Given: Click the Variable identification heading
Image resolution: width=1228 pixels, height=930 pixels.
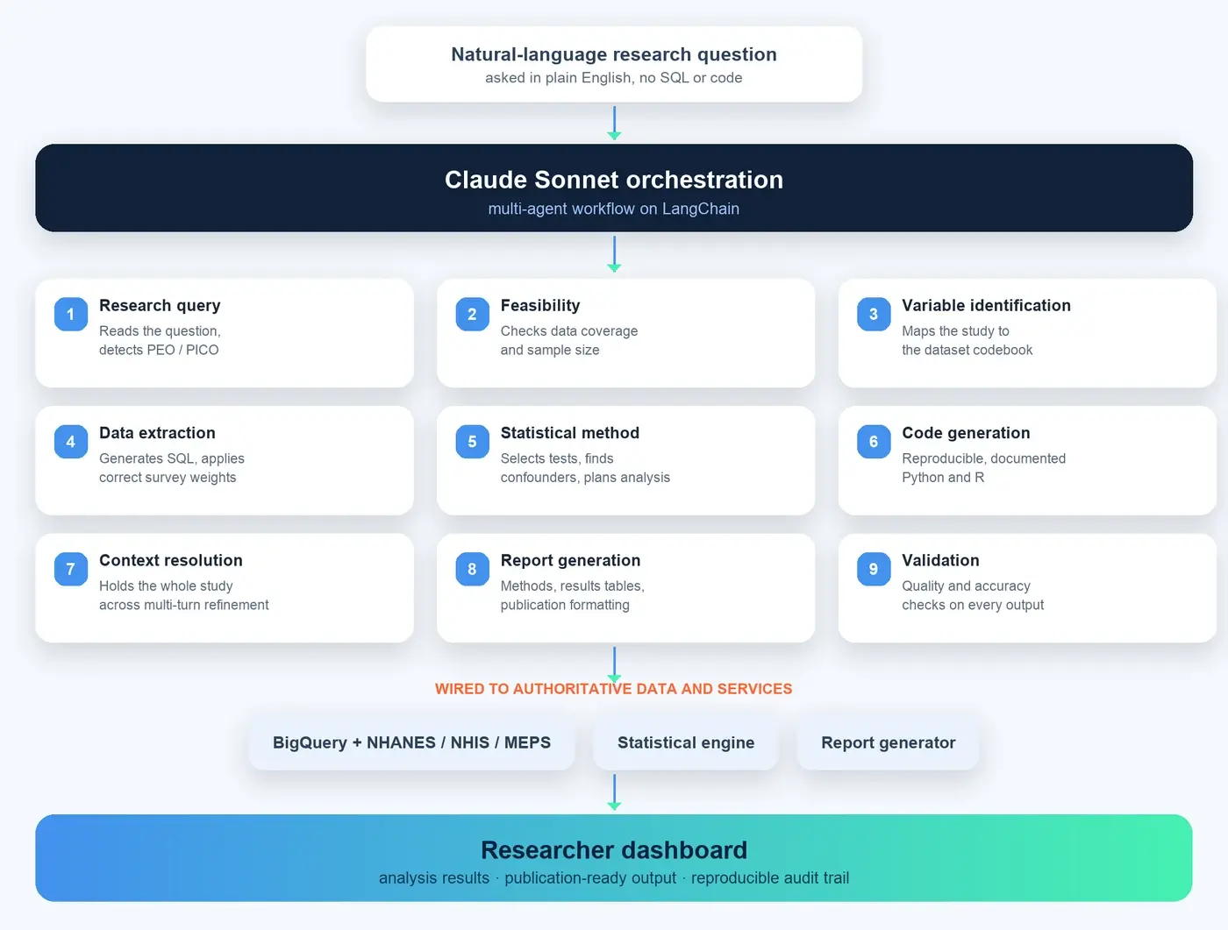Looking at the screenshot, I should (986, 305).
